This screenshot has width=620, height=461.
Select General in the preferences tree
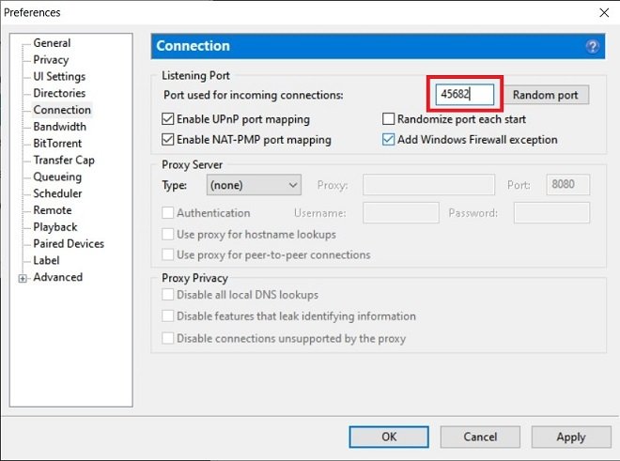point(52,42)
